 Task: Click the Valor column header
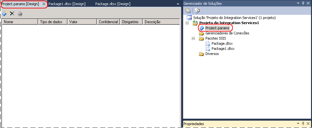(x=82, y=22)
